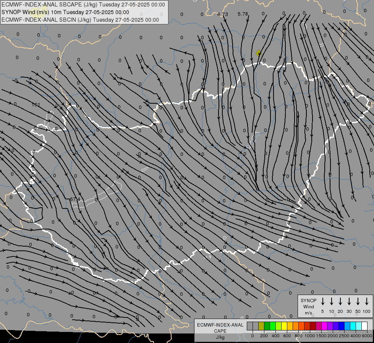Choose the pale cyan swatch right of 4000
The image size is (374, 343).
[x=359, y=326]
